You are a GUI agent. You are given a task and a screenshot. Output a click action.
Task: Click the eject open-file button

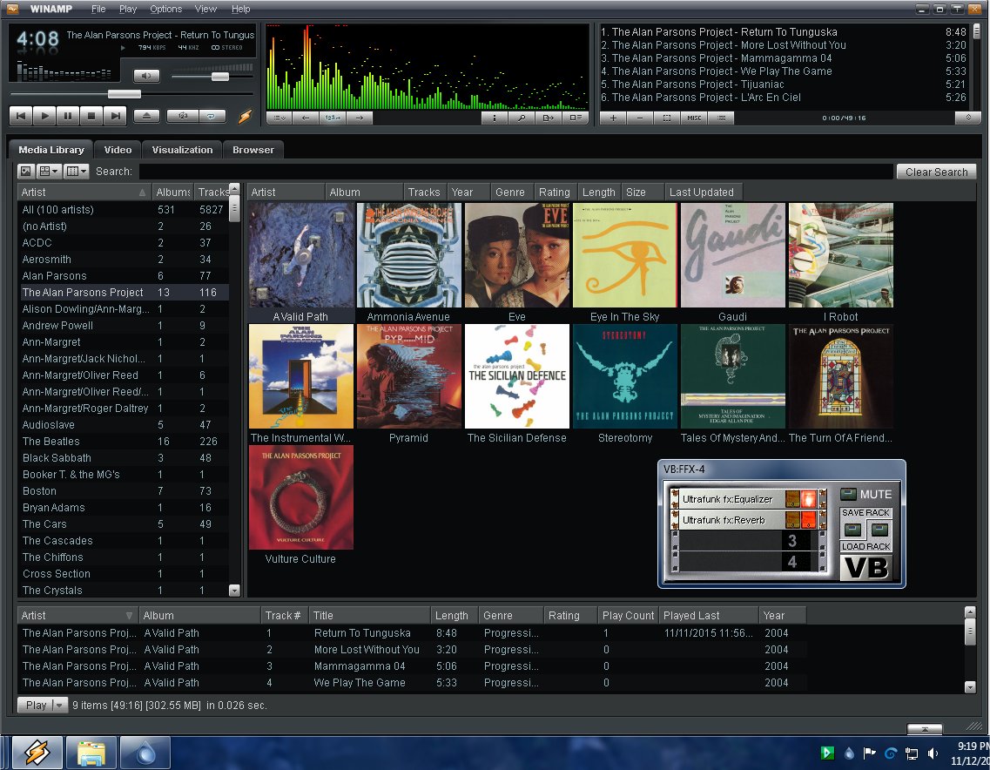coord(146,116)
